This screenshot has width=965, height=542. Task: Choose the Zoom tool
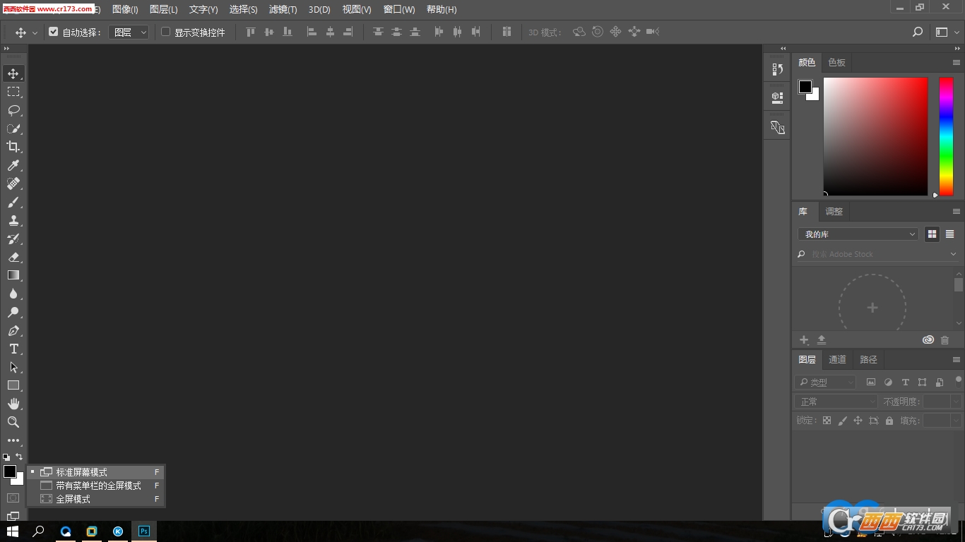(x=14, y=422)
